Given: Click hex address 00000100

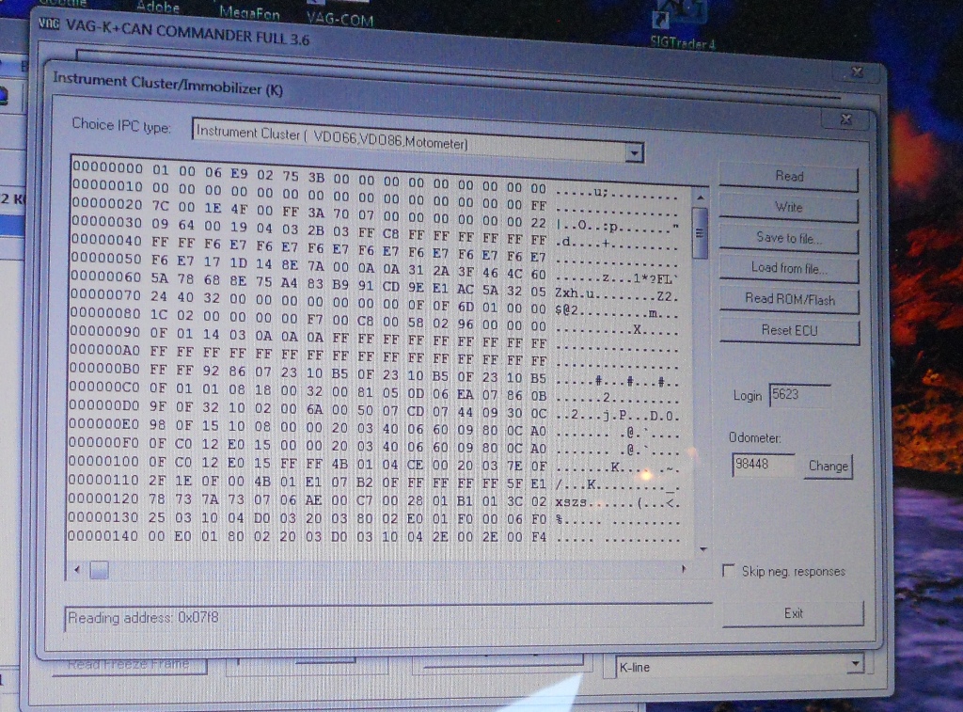Looking at the screenshot, I should [x=103, y=461].
